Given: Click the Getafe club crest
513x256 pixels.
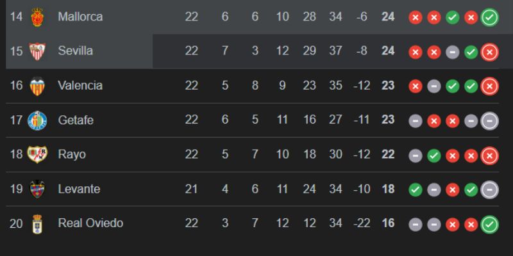Looking at the screenshot, I should point(37,120).
